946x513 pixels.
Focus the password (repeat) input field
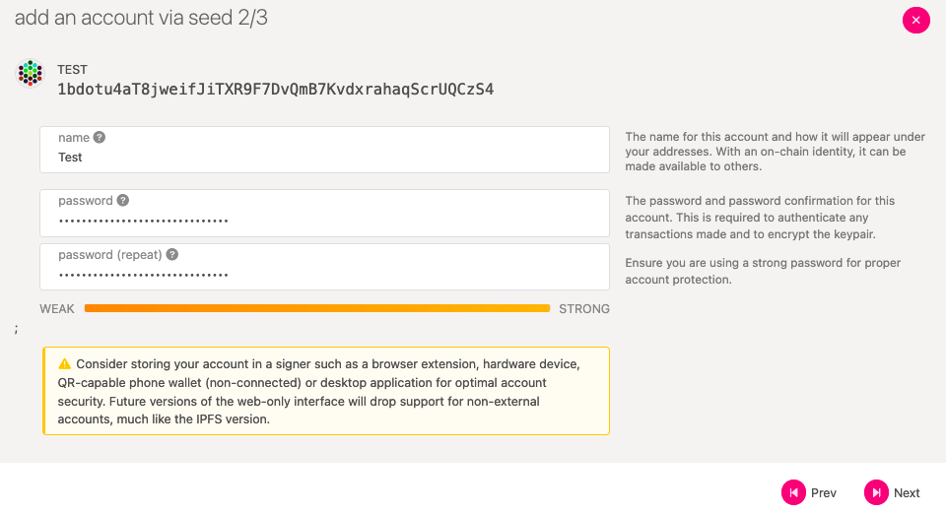(x=324, y=267)
